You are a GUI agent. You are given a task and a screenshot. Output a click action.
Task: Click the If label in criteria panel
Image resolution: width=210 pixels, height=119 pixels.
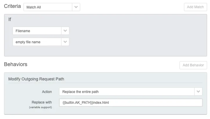point(10,20)
